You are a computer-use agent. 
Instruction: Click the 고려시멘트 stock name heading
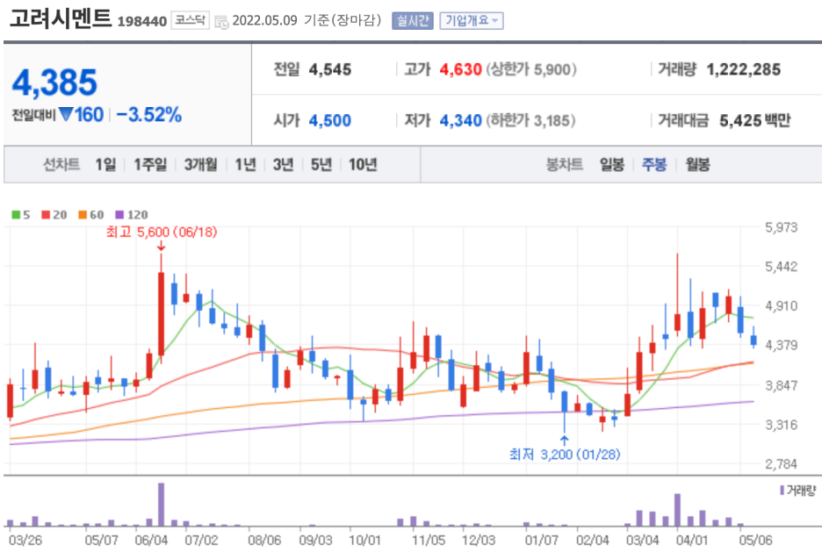coord(61,18)
